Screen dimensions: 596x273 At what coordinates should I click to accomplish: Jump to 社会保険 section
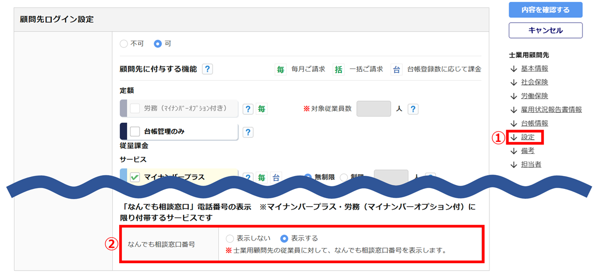tap(534, 82)
